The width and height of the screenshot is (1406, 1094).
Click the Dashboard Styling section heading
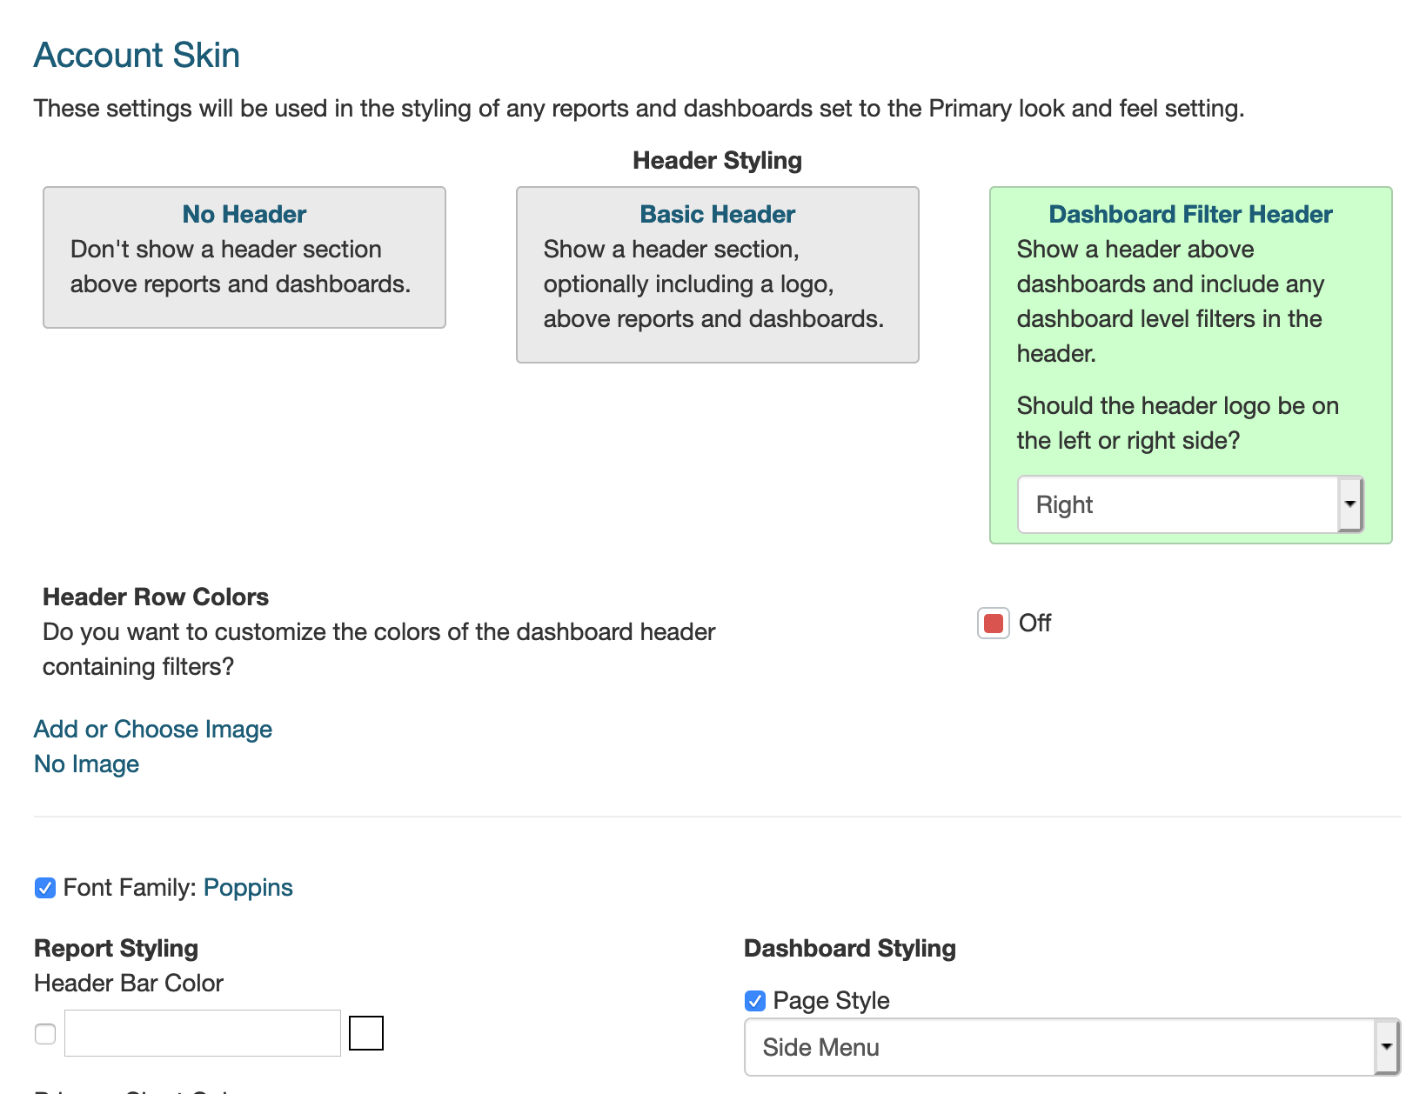pos(849,948)
